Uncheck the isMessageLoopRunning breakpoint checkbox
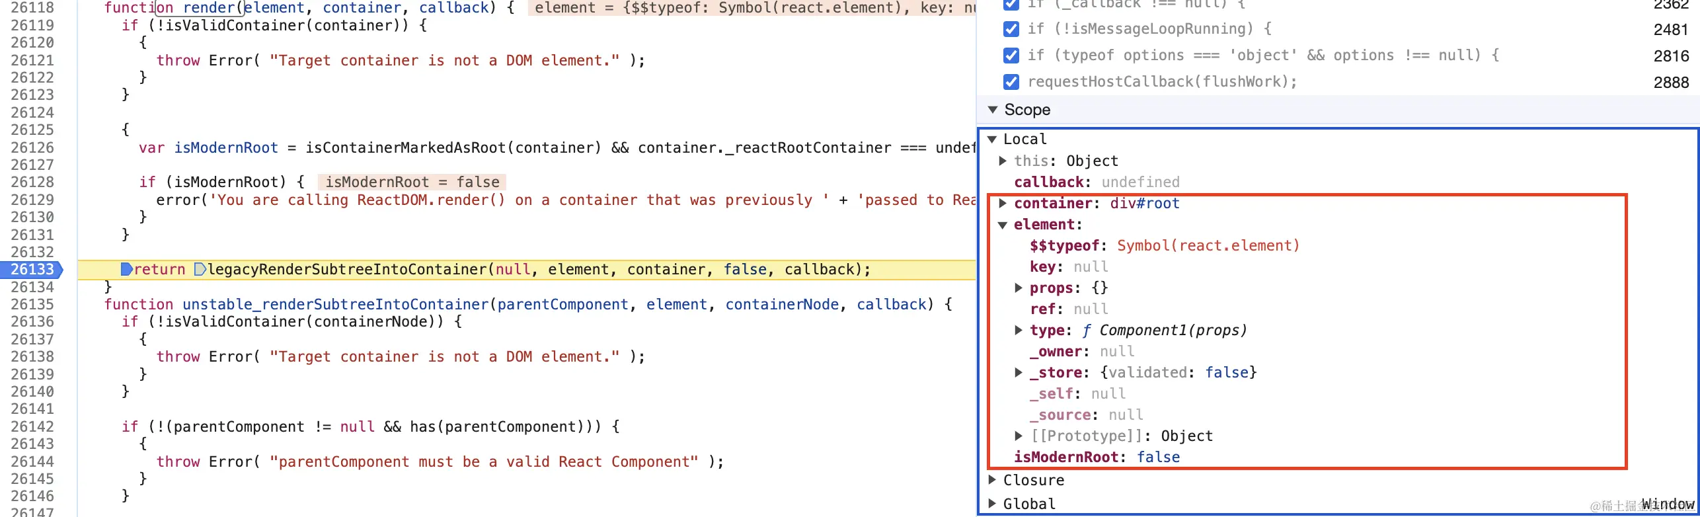This screenshot has height=517, width=1700. pos(1011,29)
